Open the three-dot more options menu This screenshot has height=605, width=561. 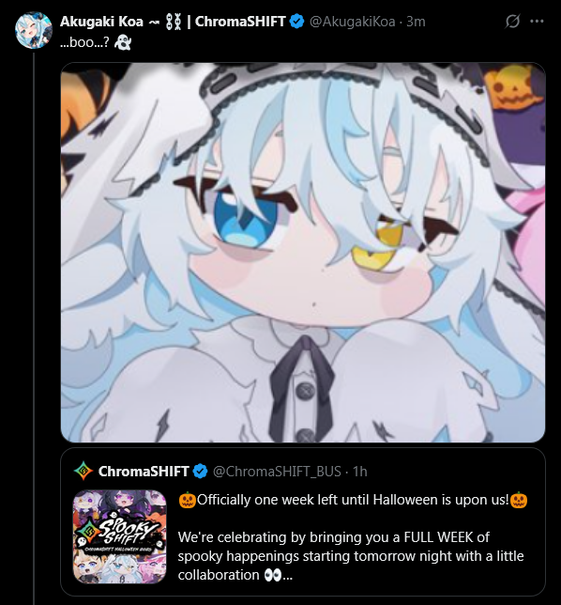point(537,22)
